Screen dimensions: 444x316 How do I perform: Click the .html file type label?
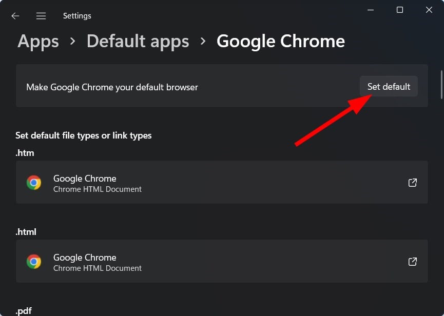26,232
